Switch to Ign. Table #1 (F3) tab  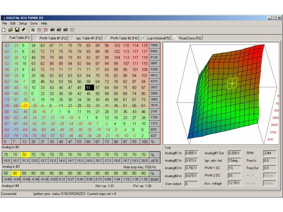pyautogui.click(x=86, y=38)
